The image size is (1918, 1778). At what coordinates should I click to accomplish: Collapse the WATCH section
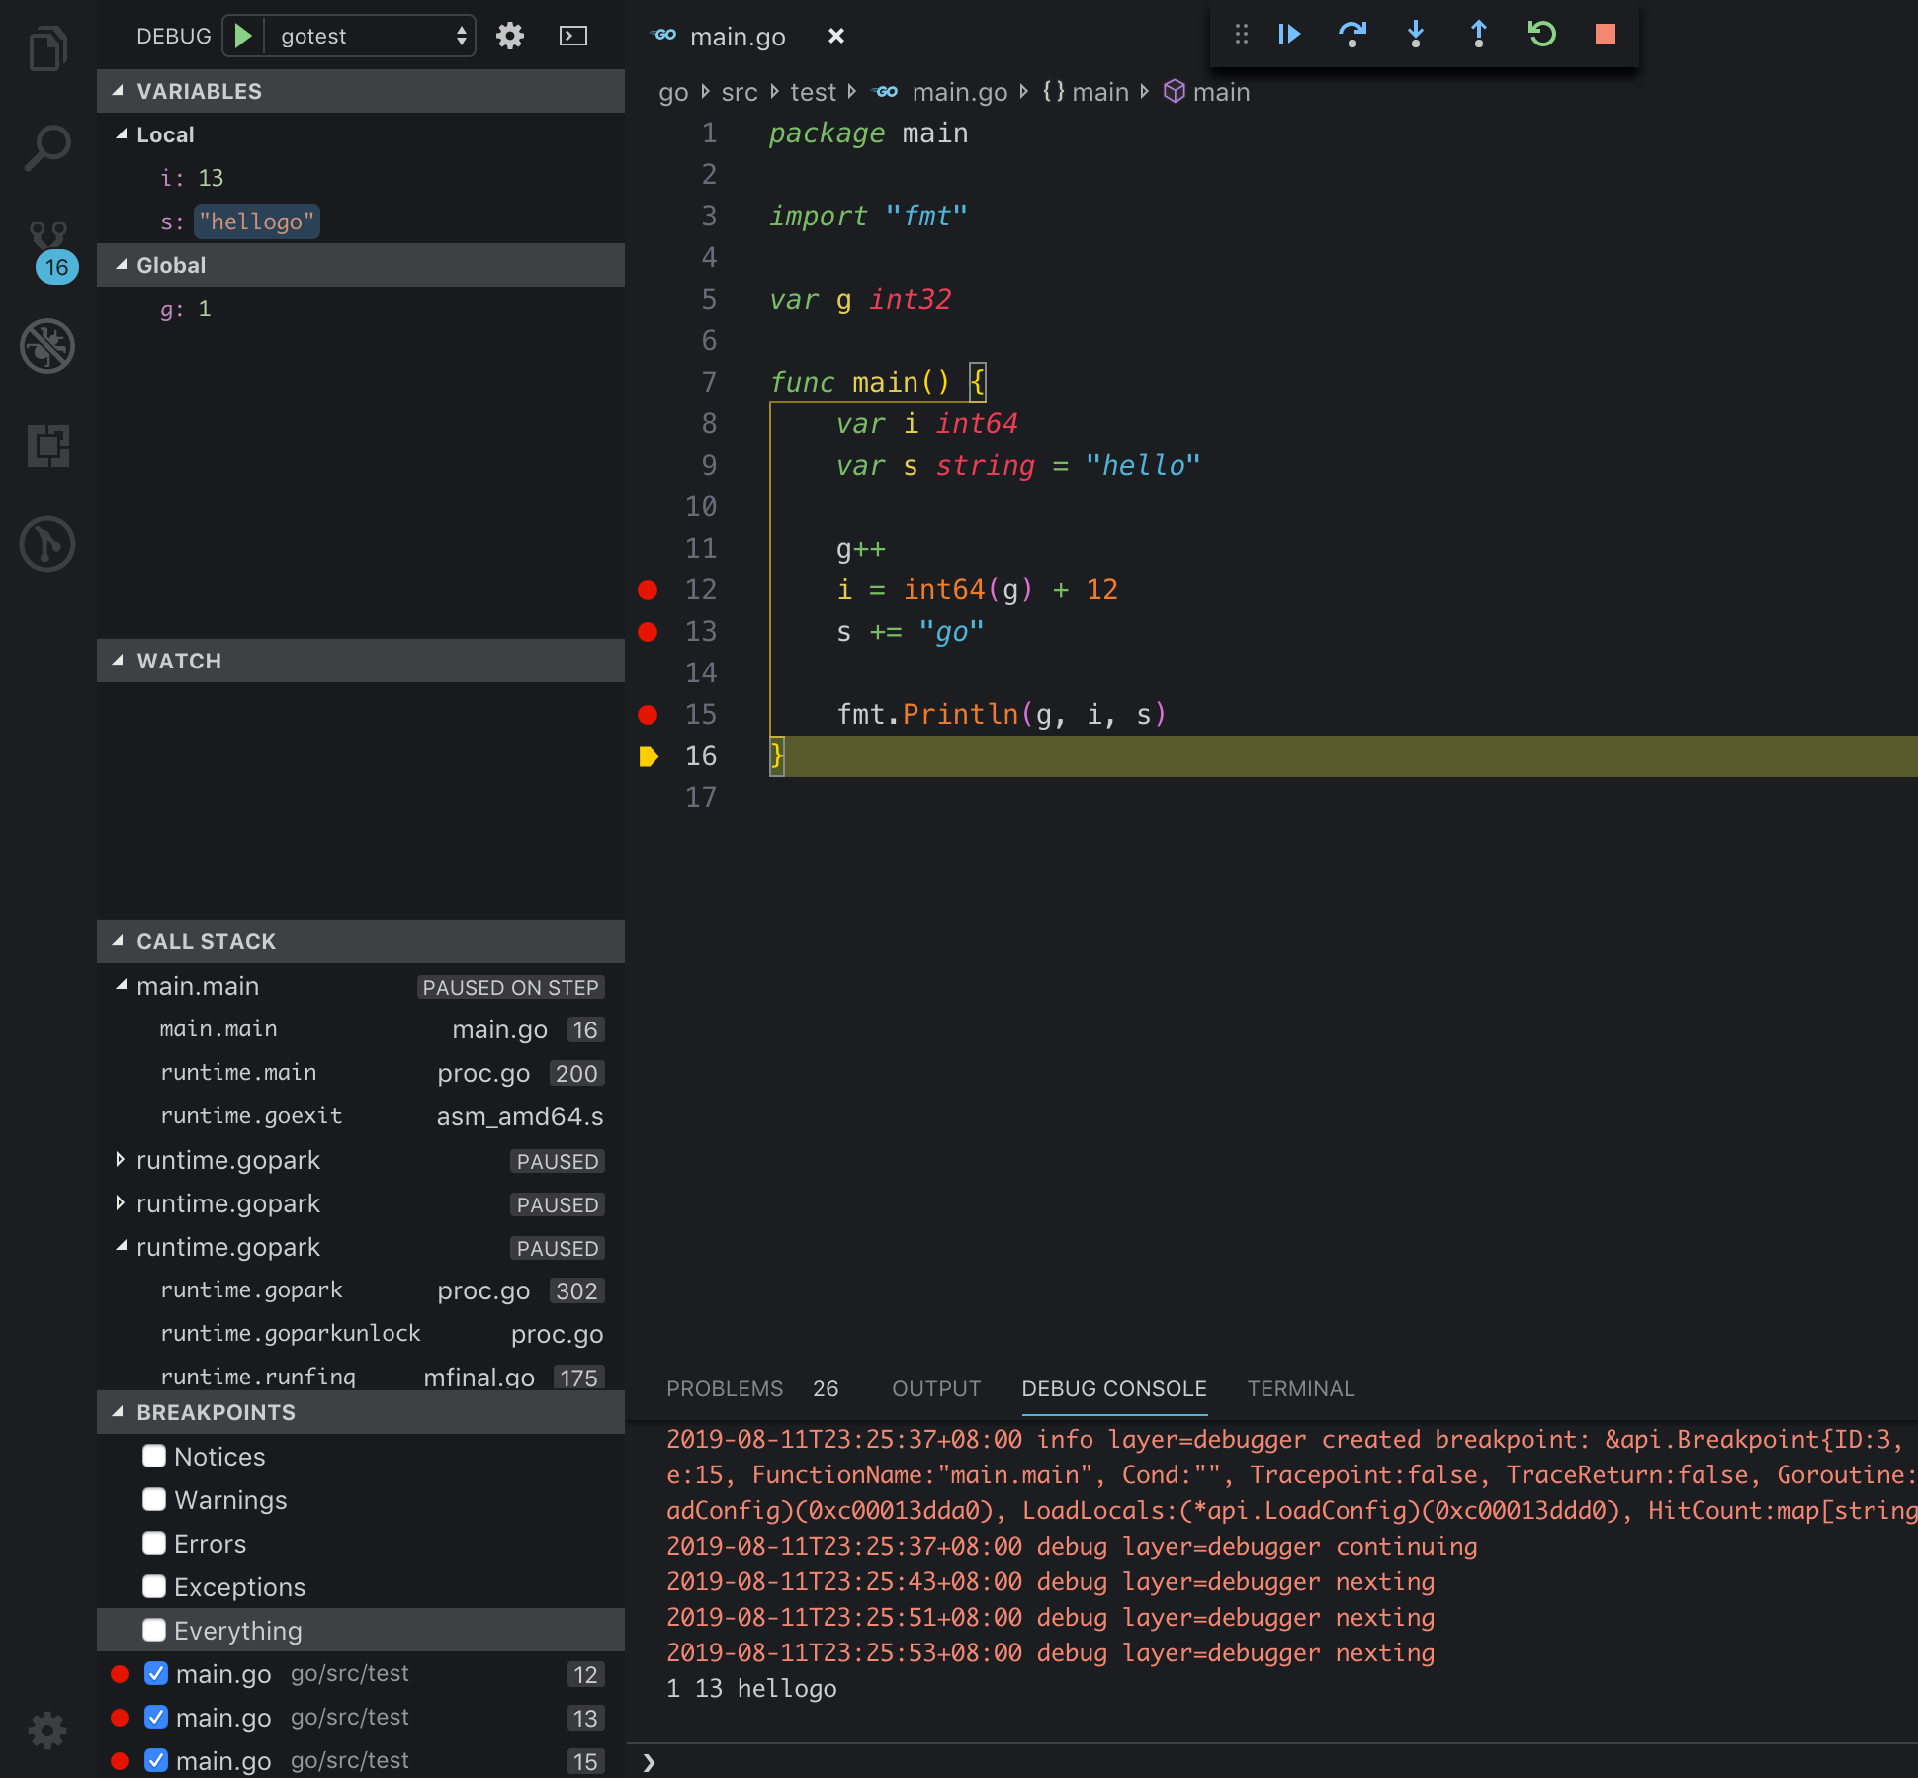coord(361,661)
